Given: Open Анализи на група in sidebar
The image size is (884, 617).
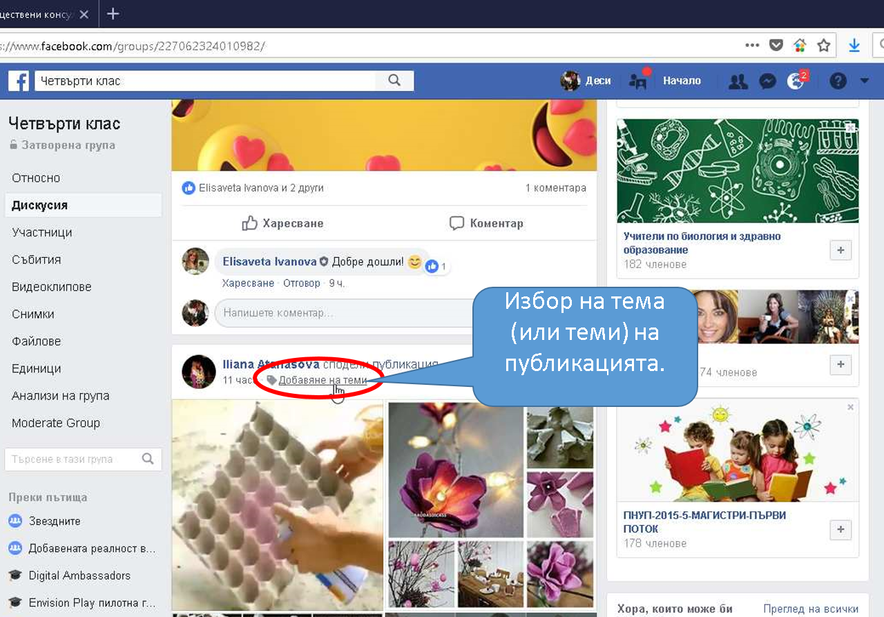Looking at the screenshot, I should point(61,396).
